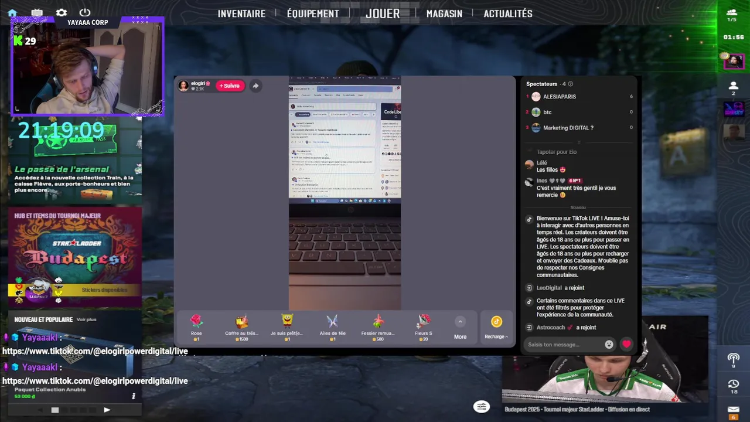Image resolution: width=750 pixels, height=422 pixels.
Task: Send the Fessier remuant gift
Action: (378, 328)
